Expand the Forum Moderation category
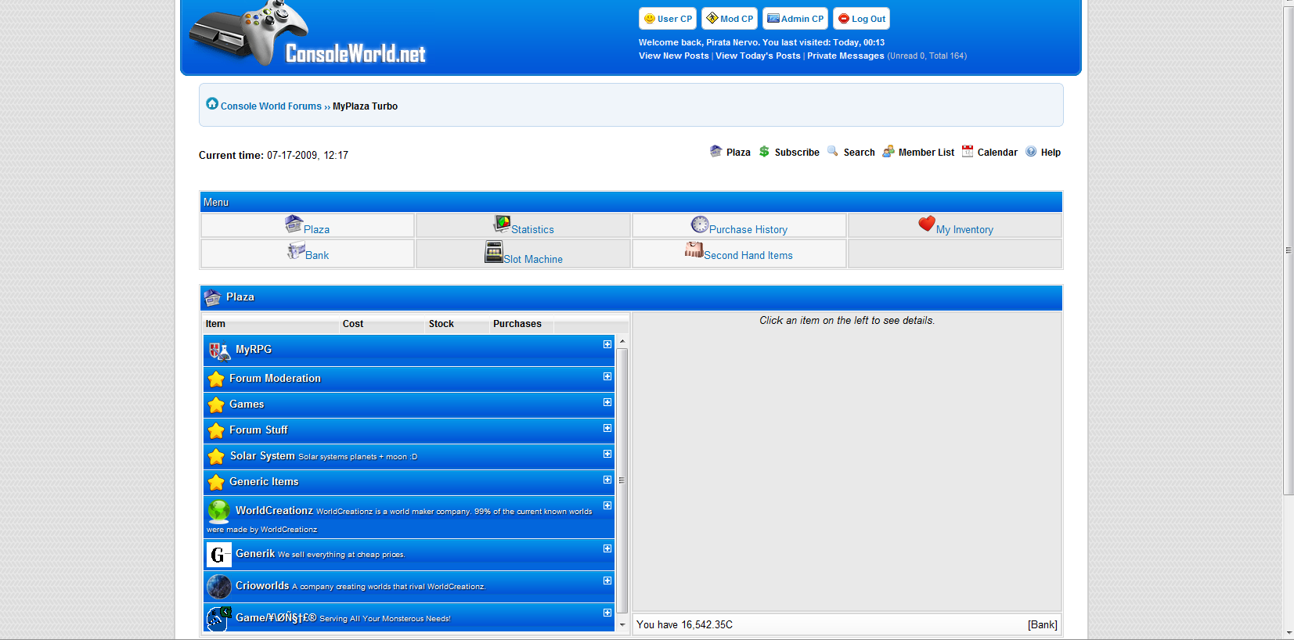Viewport: 1294px width, 640px height. coord(607,376)
